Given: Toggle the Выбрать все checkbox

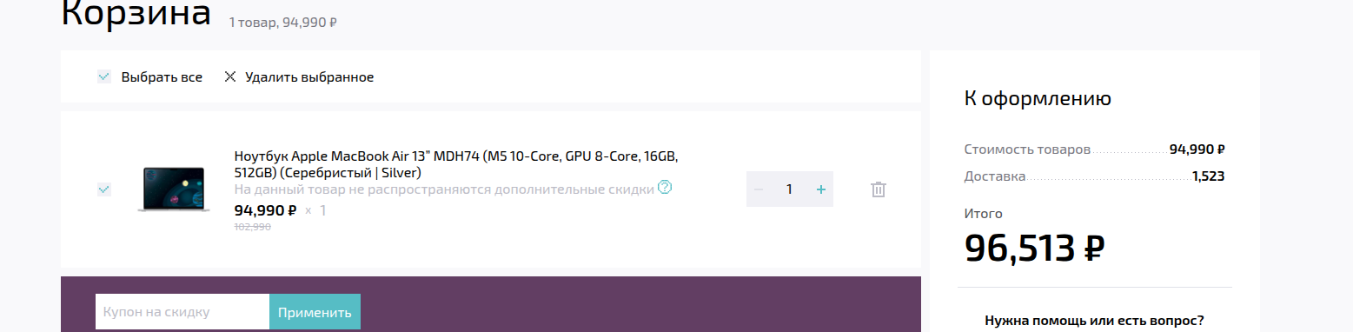Looking at the screenshot, I should [104, 76].
